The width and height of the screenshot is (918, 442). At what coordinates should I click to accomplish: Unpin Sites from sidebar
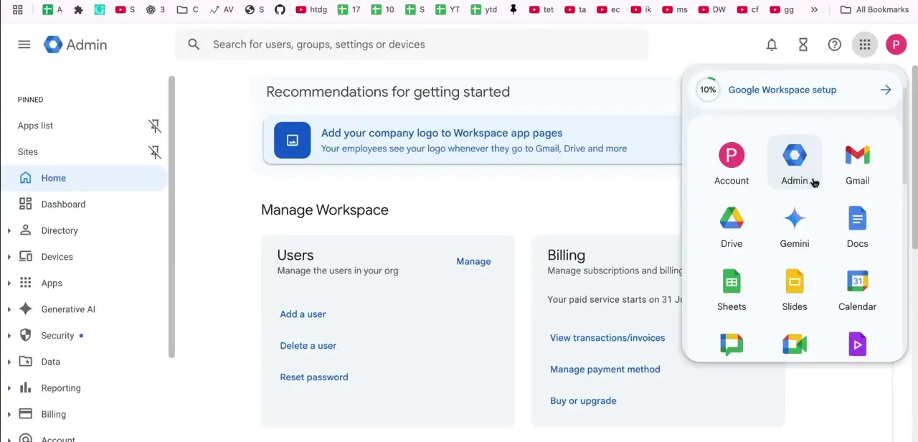[x=154, y=152]
